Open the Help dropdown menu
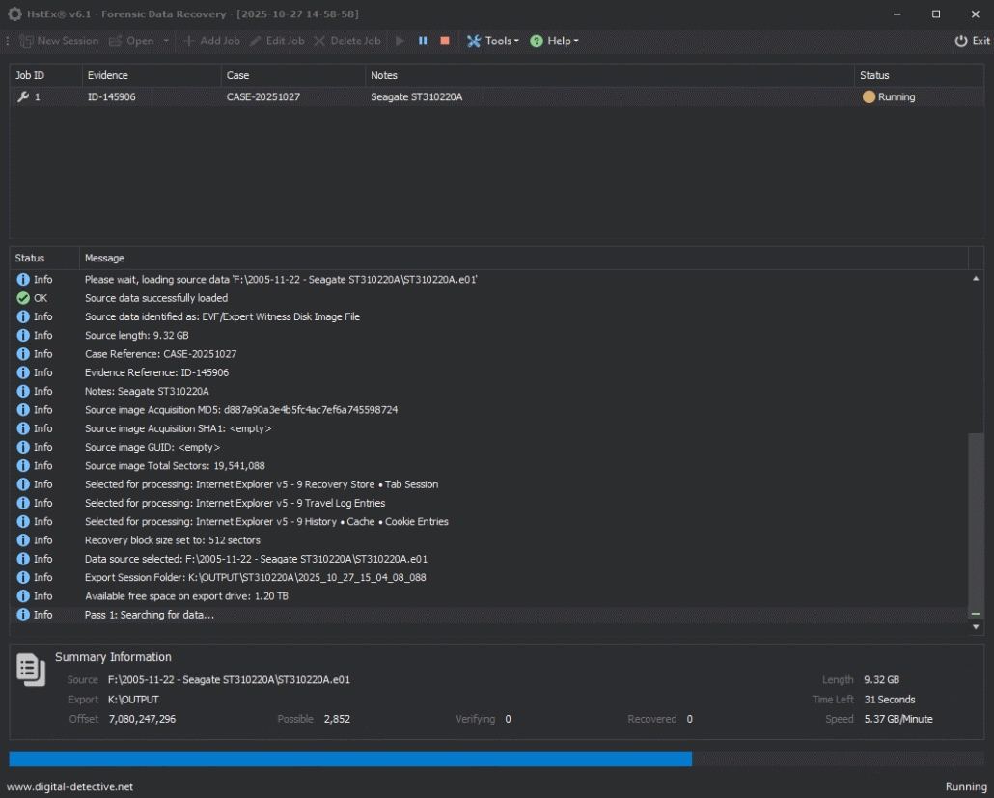This screenshot has height=798, width=994. 554,41
